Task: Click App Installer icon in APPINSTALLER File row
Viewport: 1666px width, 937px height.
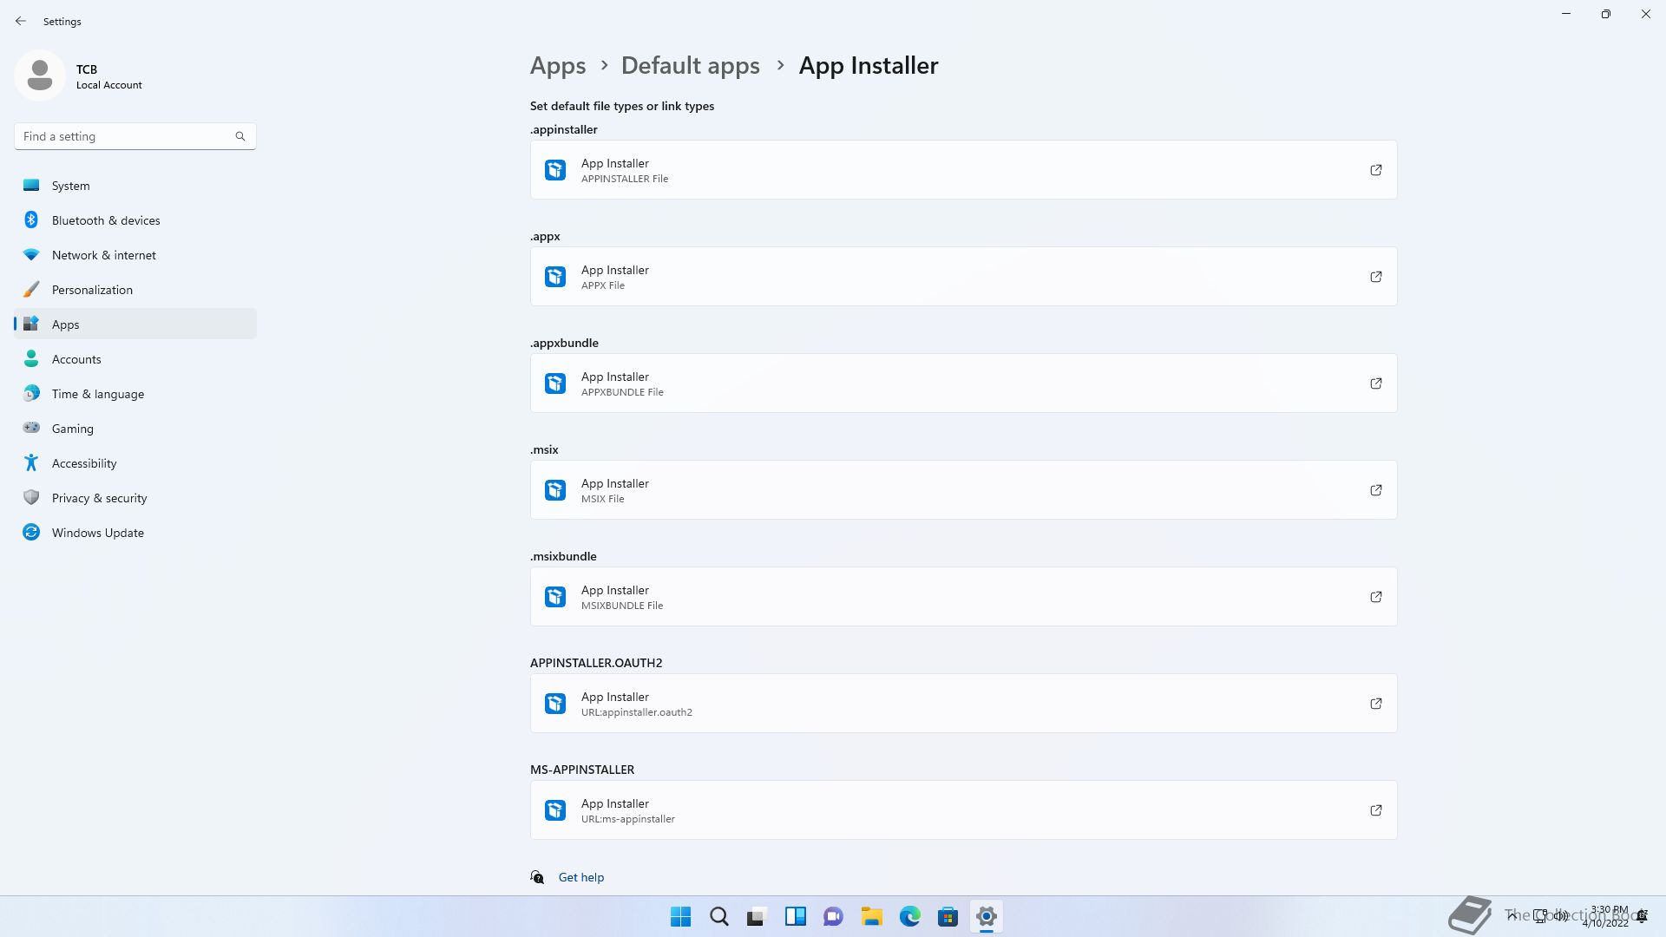Action: point(555,170)
